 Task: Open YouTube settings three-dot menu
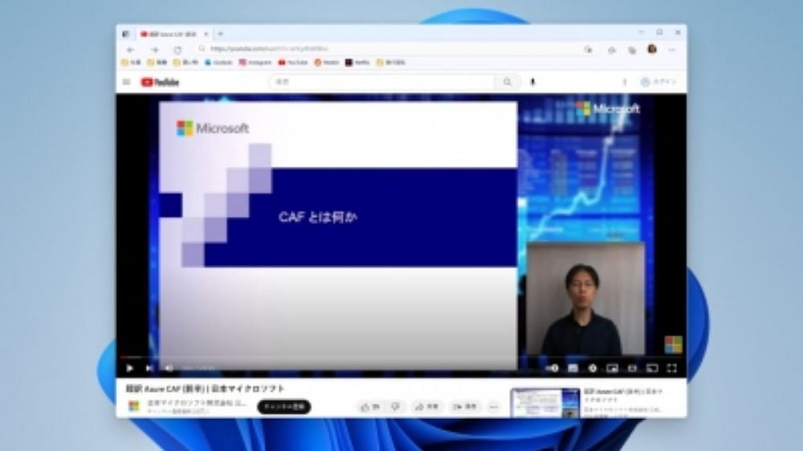(x=624, y=82)
